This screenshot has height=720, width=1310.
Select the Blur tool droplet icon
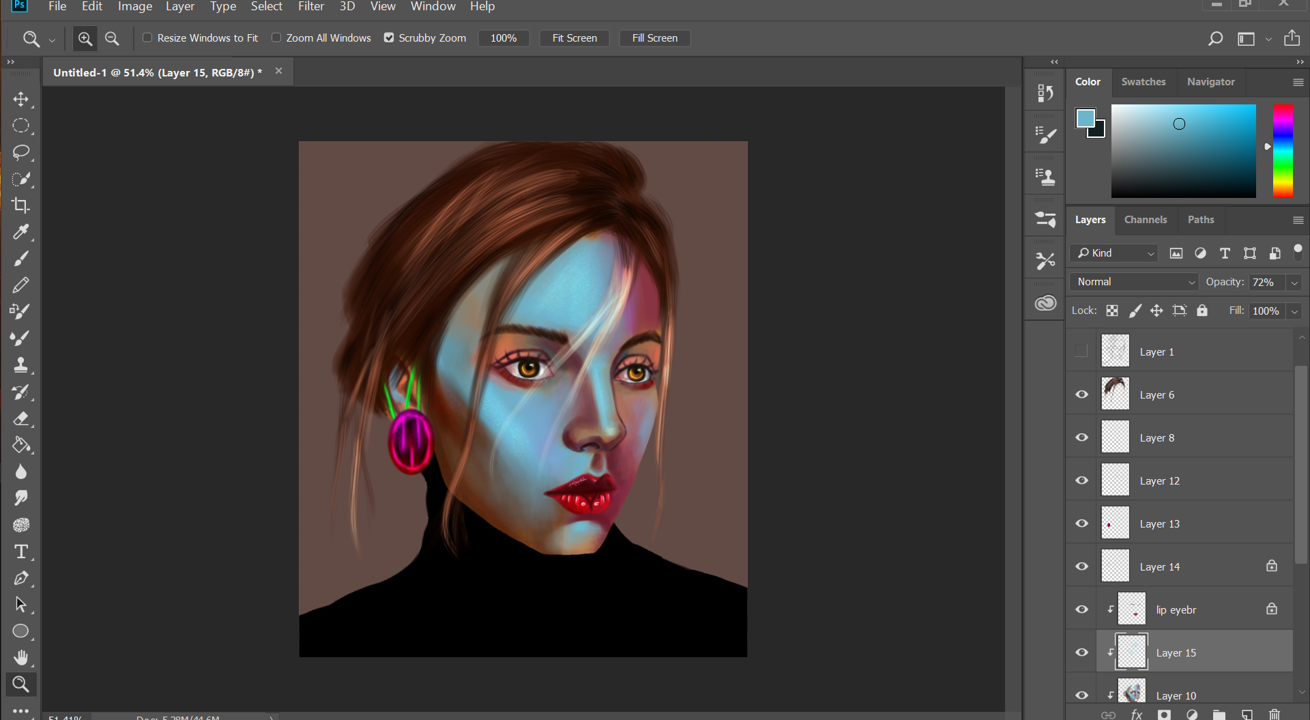[21, 472]
